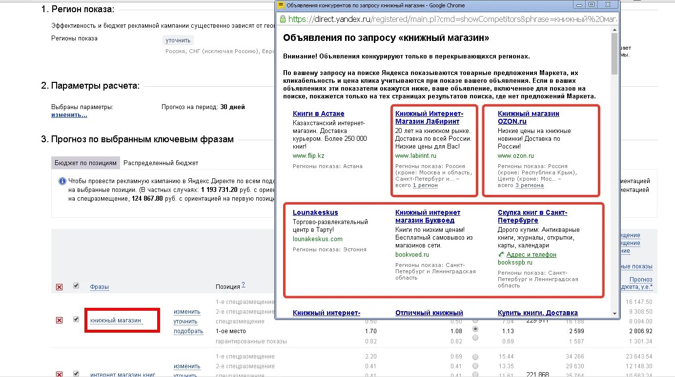Select 1-е спецразмещение radio for интернет магазин книг
The height and width of the screenshot is (377, 675).
pos(475,357)
